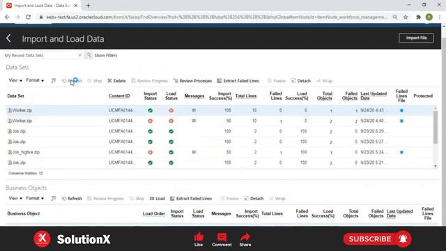
Task: Select the Job.zip row dated 9/23/20 5:21
Action: (219, 162)
